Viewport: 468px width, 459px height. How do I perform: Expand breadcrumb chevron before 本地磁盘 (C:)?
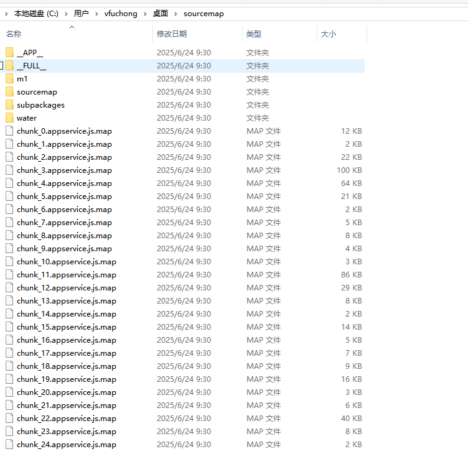point(6,14)
